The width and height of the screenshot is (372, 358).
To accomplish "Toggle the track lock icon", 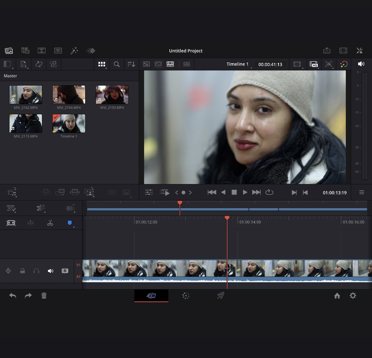I will (22, 271).
